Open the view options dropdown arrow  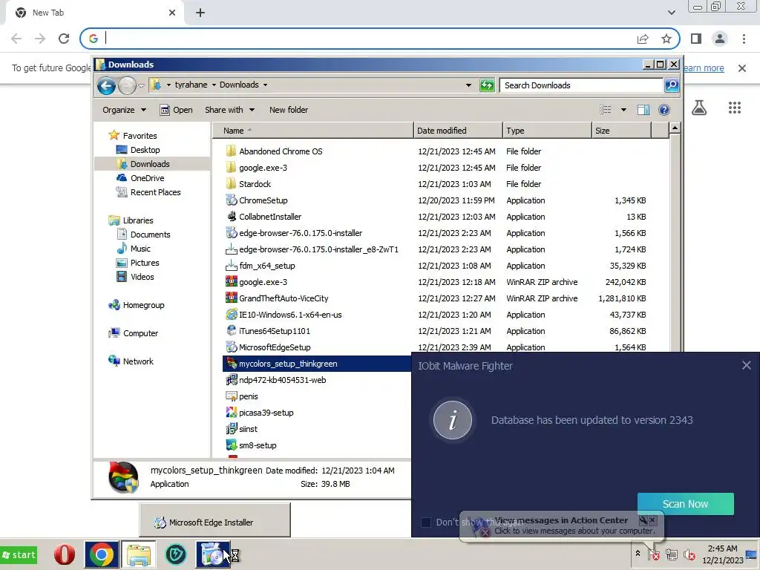tap(623, 110)
